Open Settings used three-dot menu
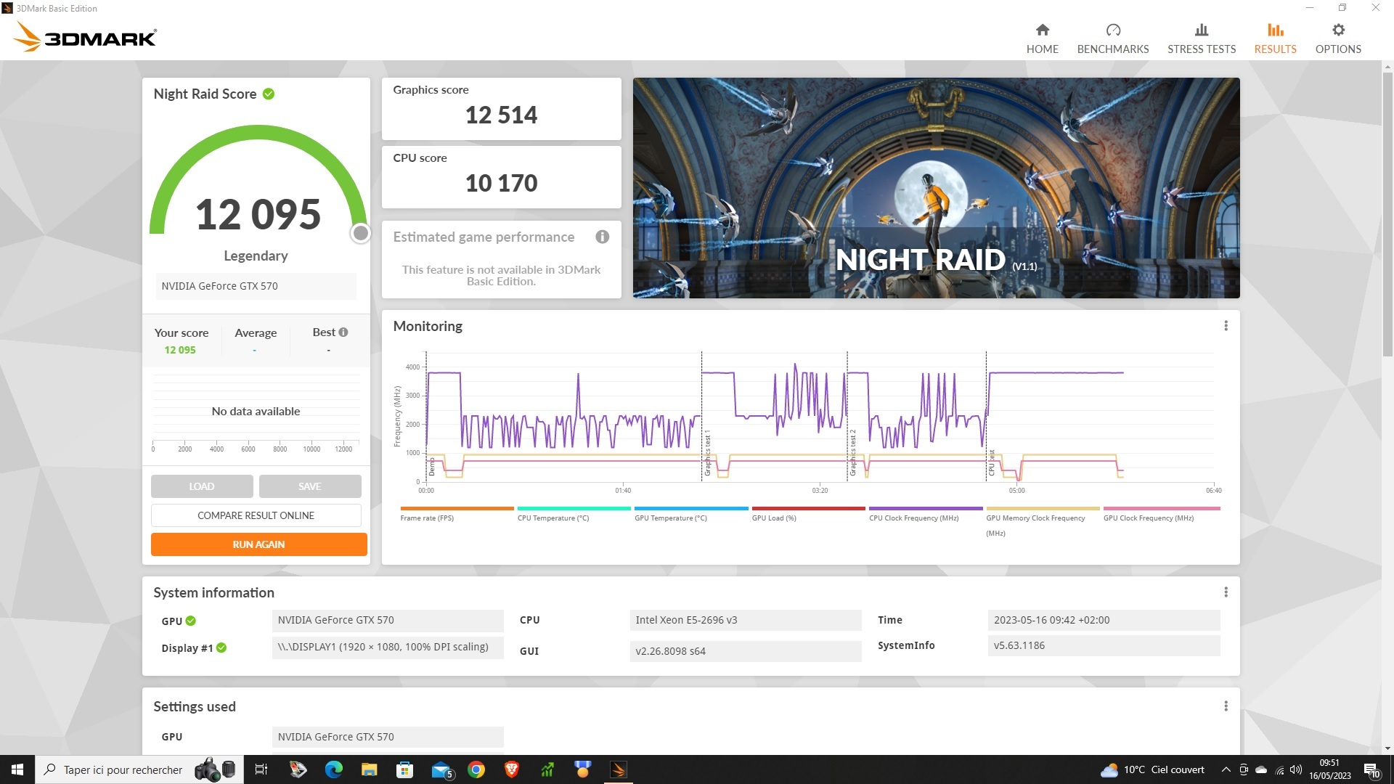 [1226, 706]
